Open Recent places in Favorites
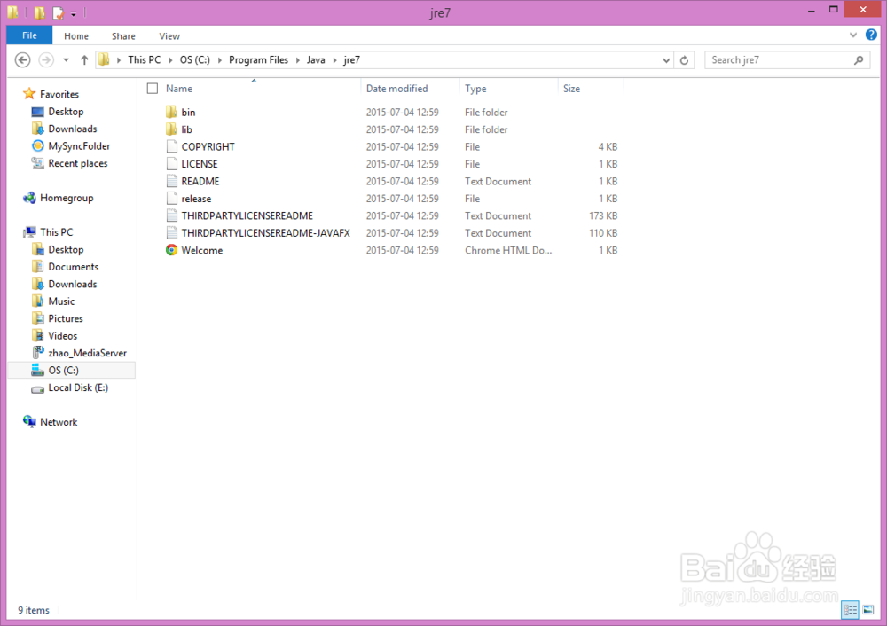This screenshot has height=626, width=887. (x=77, y=163)
